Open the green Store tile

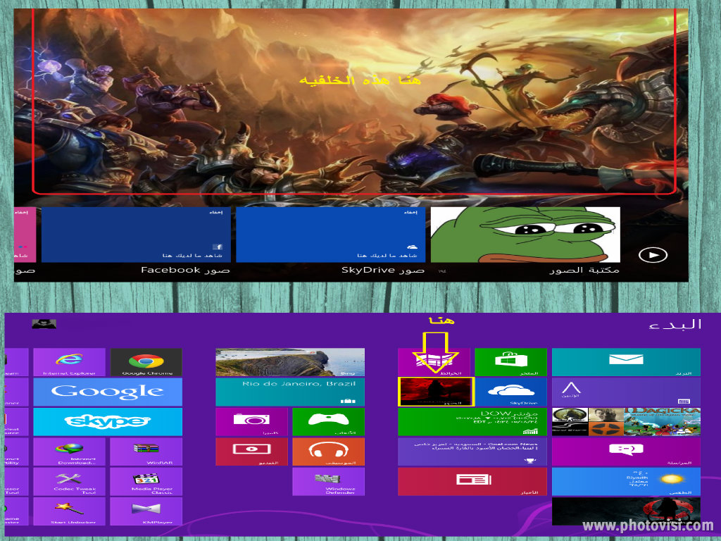pos(511,363)
